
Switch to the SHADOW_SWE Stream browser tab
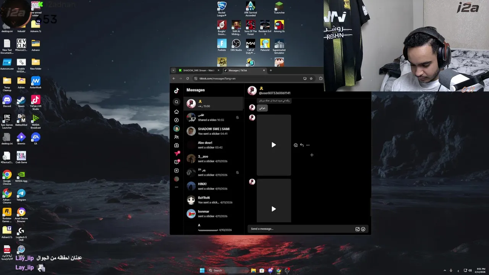coord(198,70)
